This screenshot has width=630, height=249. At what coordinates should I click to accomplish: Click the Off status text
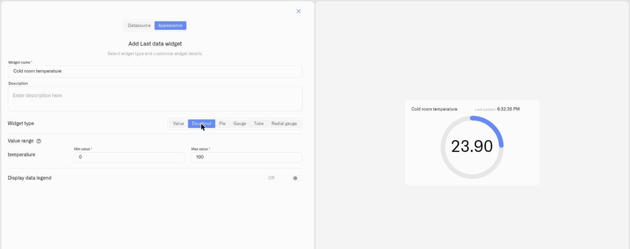click(x=272, y=178)
